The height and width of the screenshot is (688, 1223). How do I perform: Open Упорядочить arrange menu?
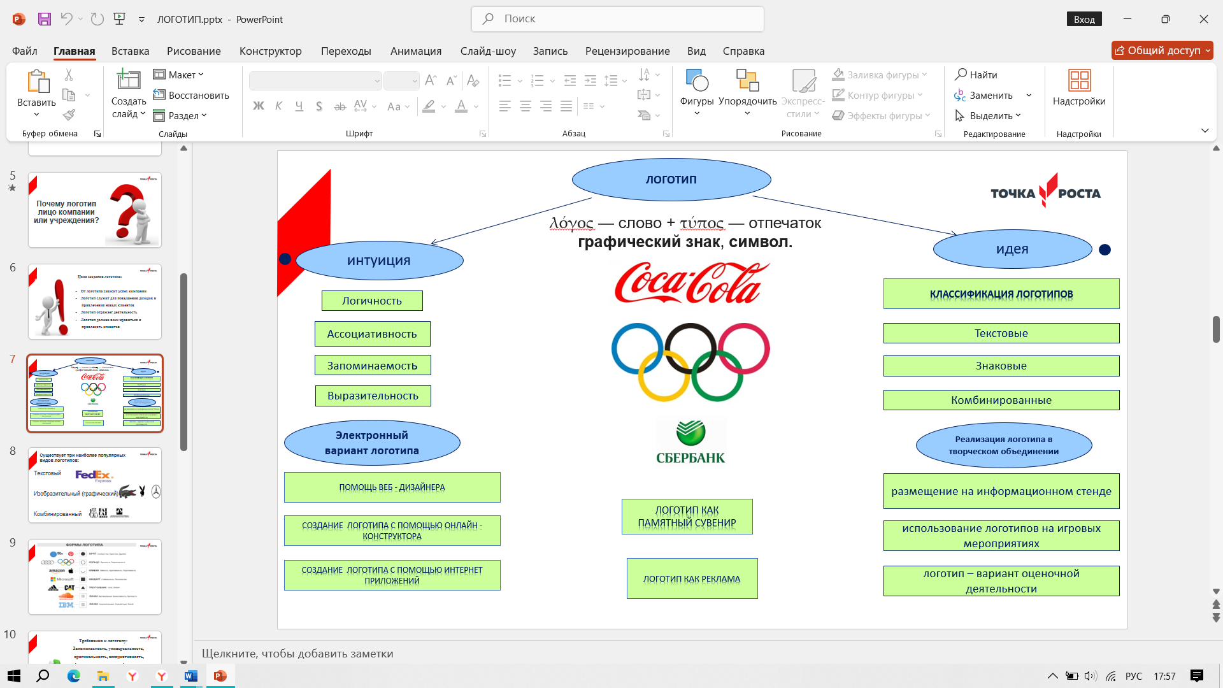pos(747,92)
